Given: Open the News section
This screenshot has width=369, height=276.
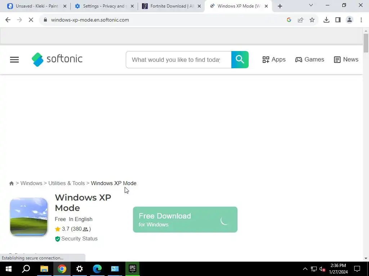Looking at the screenshot, I should [346, 60].
